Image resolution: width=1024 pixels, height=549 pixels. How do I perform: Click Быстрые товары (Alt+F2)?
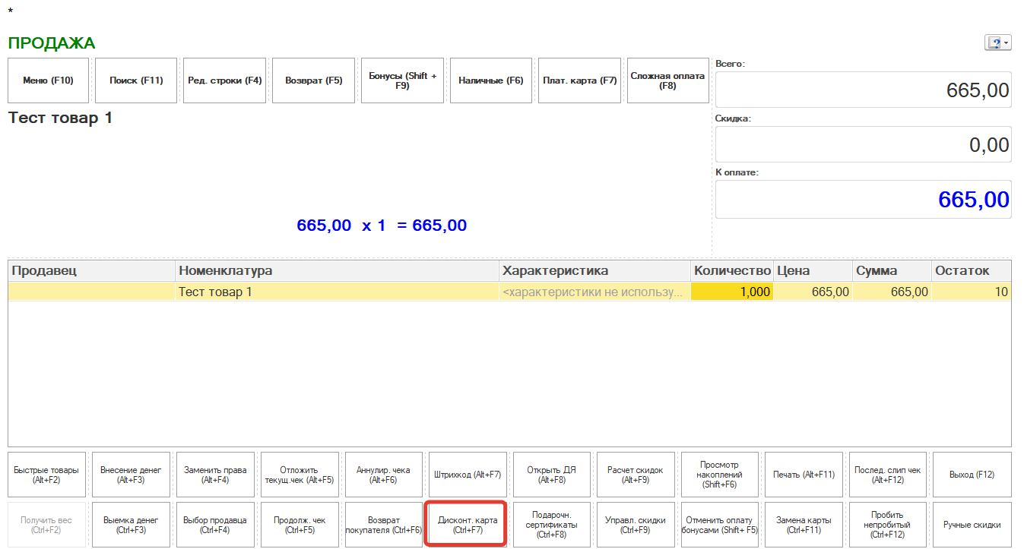47,475
